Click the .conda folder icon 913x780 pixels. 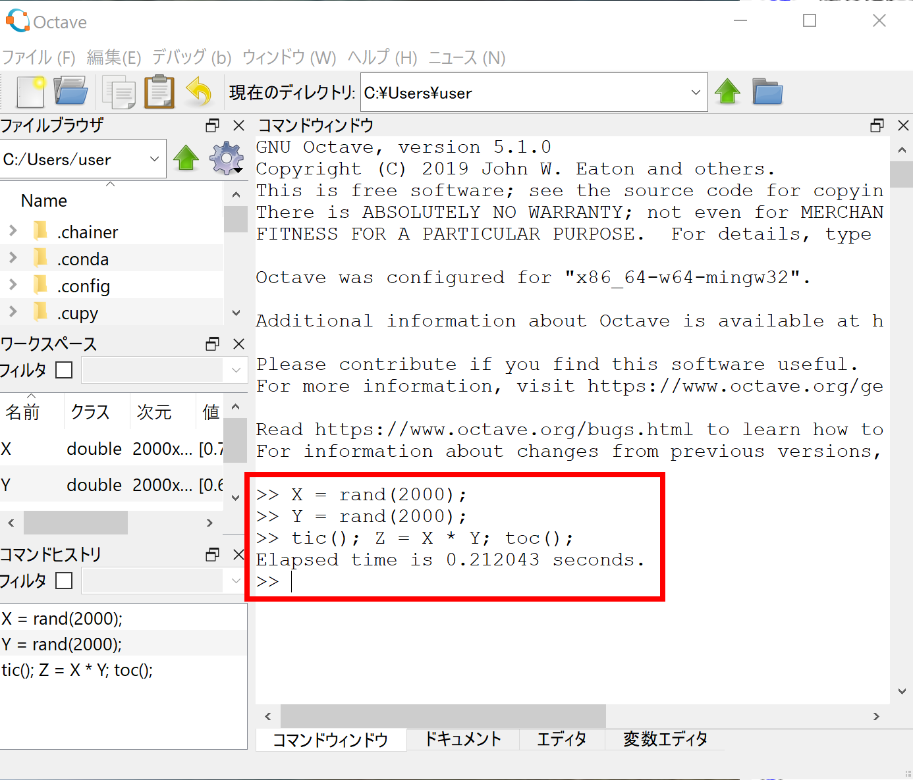(41, 258)
